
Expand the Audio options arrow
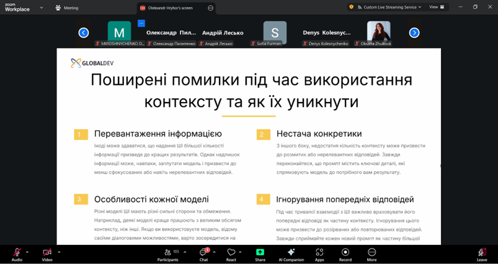(x=27, y=252)
